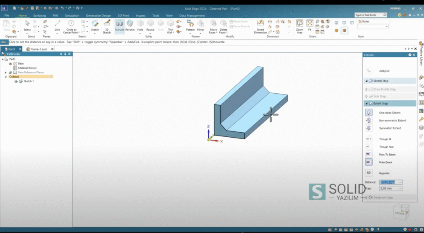Click the Pattern tool

[x=190, y=26]
